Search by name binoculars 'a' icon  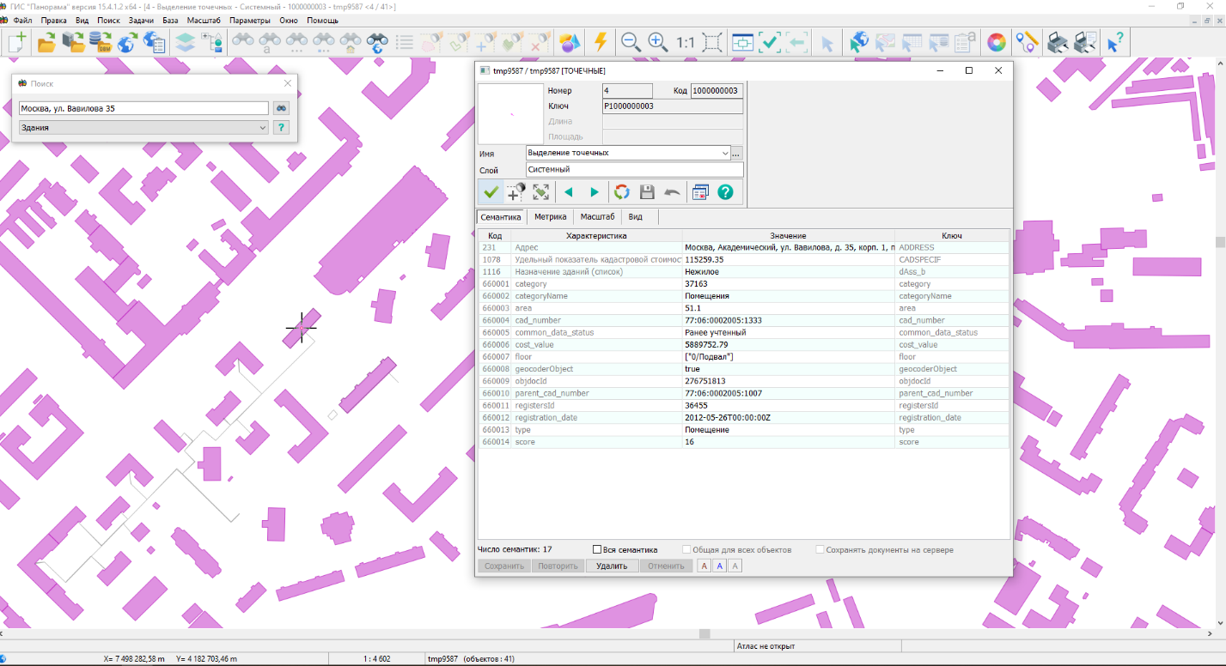(x=270, y=42)
